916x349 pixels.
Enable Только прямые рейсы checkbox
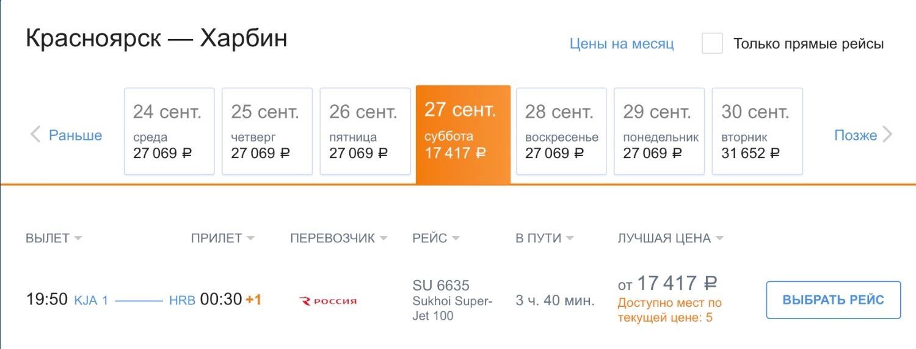coord(712,44)
